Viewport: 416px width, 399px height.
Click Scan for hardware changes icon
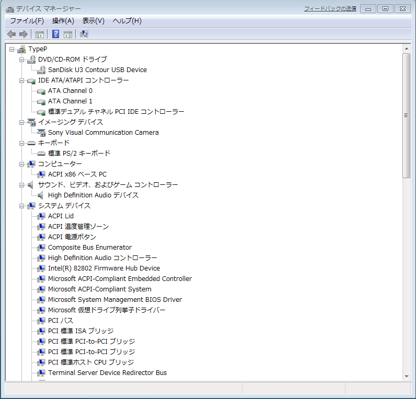click(84, 34)
